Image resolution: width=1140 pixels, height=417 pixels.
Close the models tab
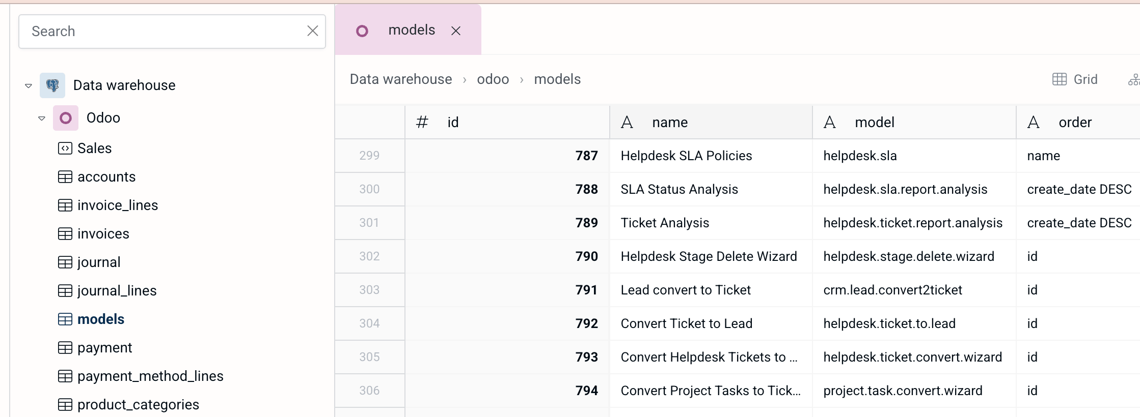[456, 31]
